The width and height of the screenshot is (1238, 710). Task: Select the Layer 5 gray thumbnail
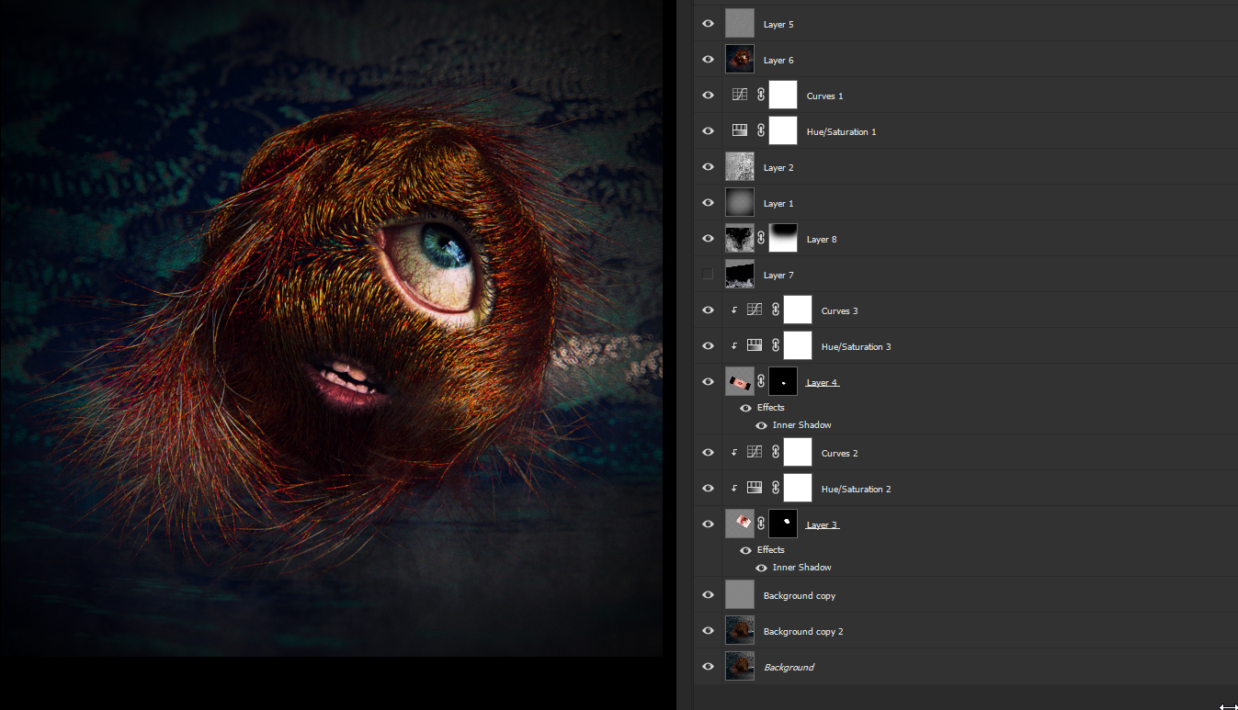740,23
